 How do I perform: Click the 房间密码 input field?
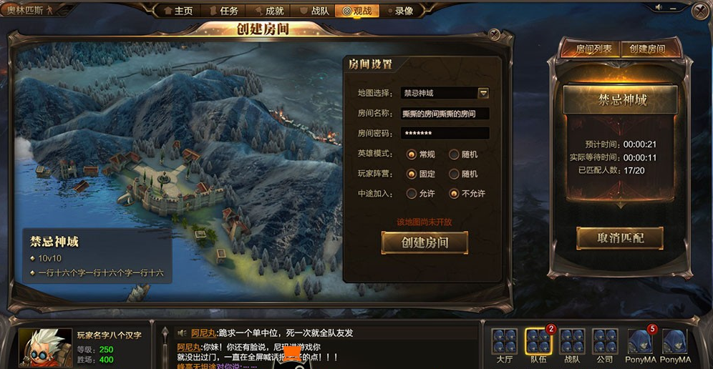pyautogui.click(x=445, y=133)
